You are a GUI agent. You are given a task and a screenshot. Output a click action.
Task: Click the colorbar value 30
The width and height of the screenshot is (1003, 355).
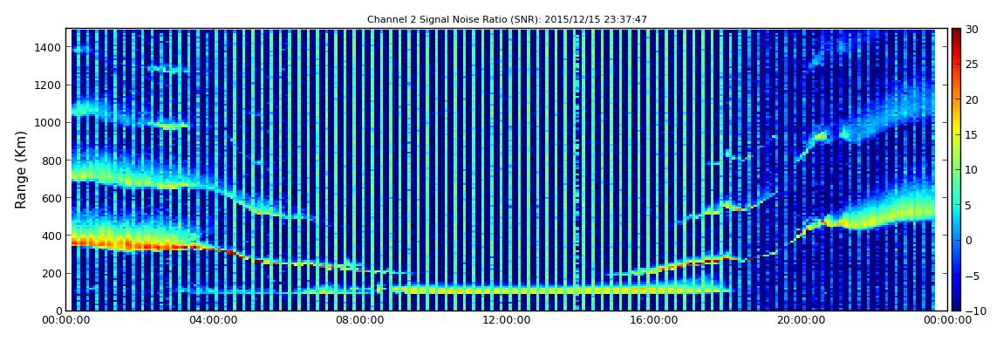[972, 30]
